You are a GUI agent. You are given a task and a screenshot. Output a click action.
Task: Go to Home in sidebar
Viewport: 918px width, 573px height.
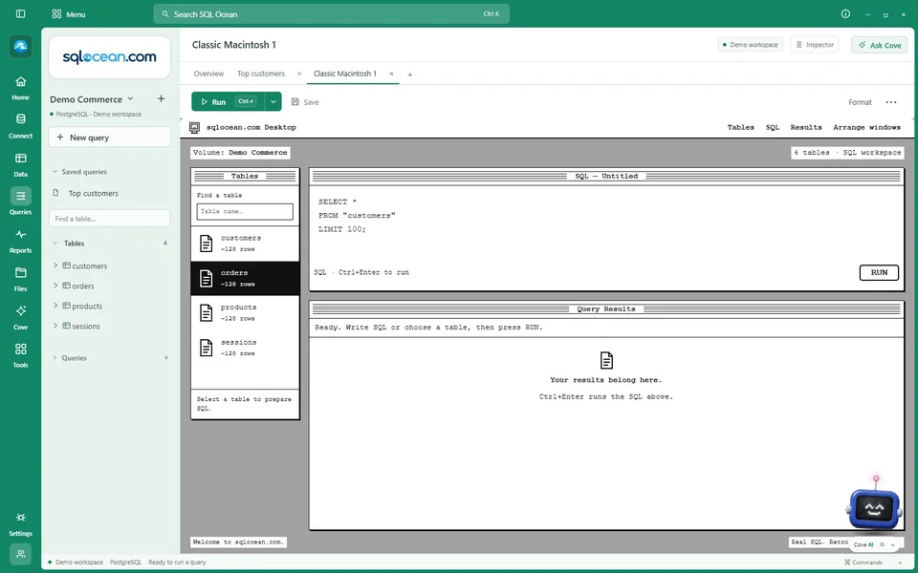point(20,88)
